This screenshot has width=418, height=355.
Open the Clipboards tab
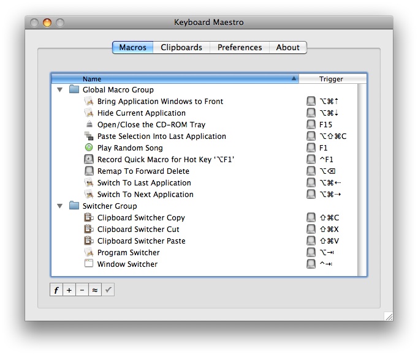(x=181, y=47)
